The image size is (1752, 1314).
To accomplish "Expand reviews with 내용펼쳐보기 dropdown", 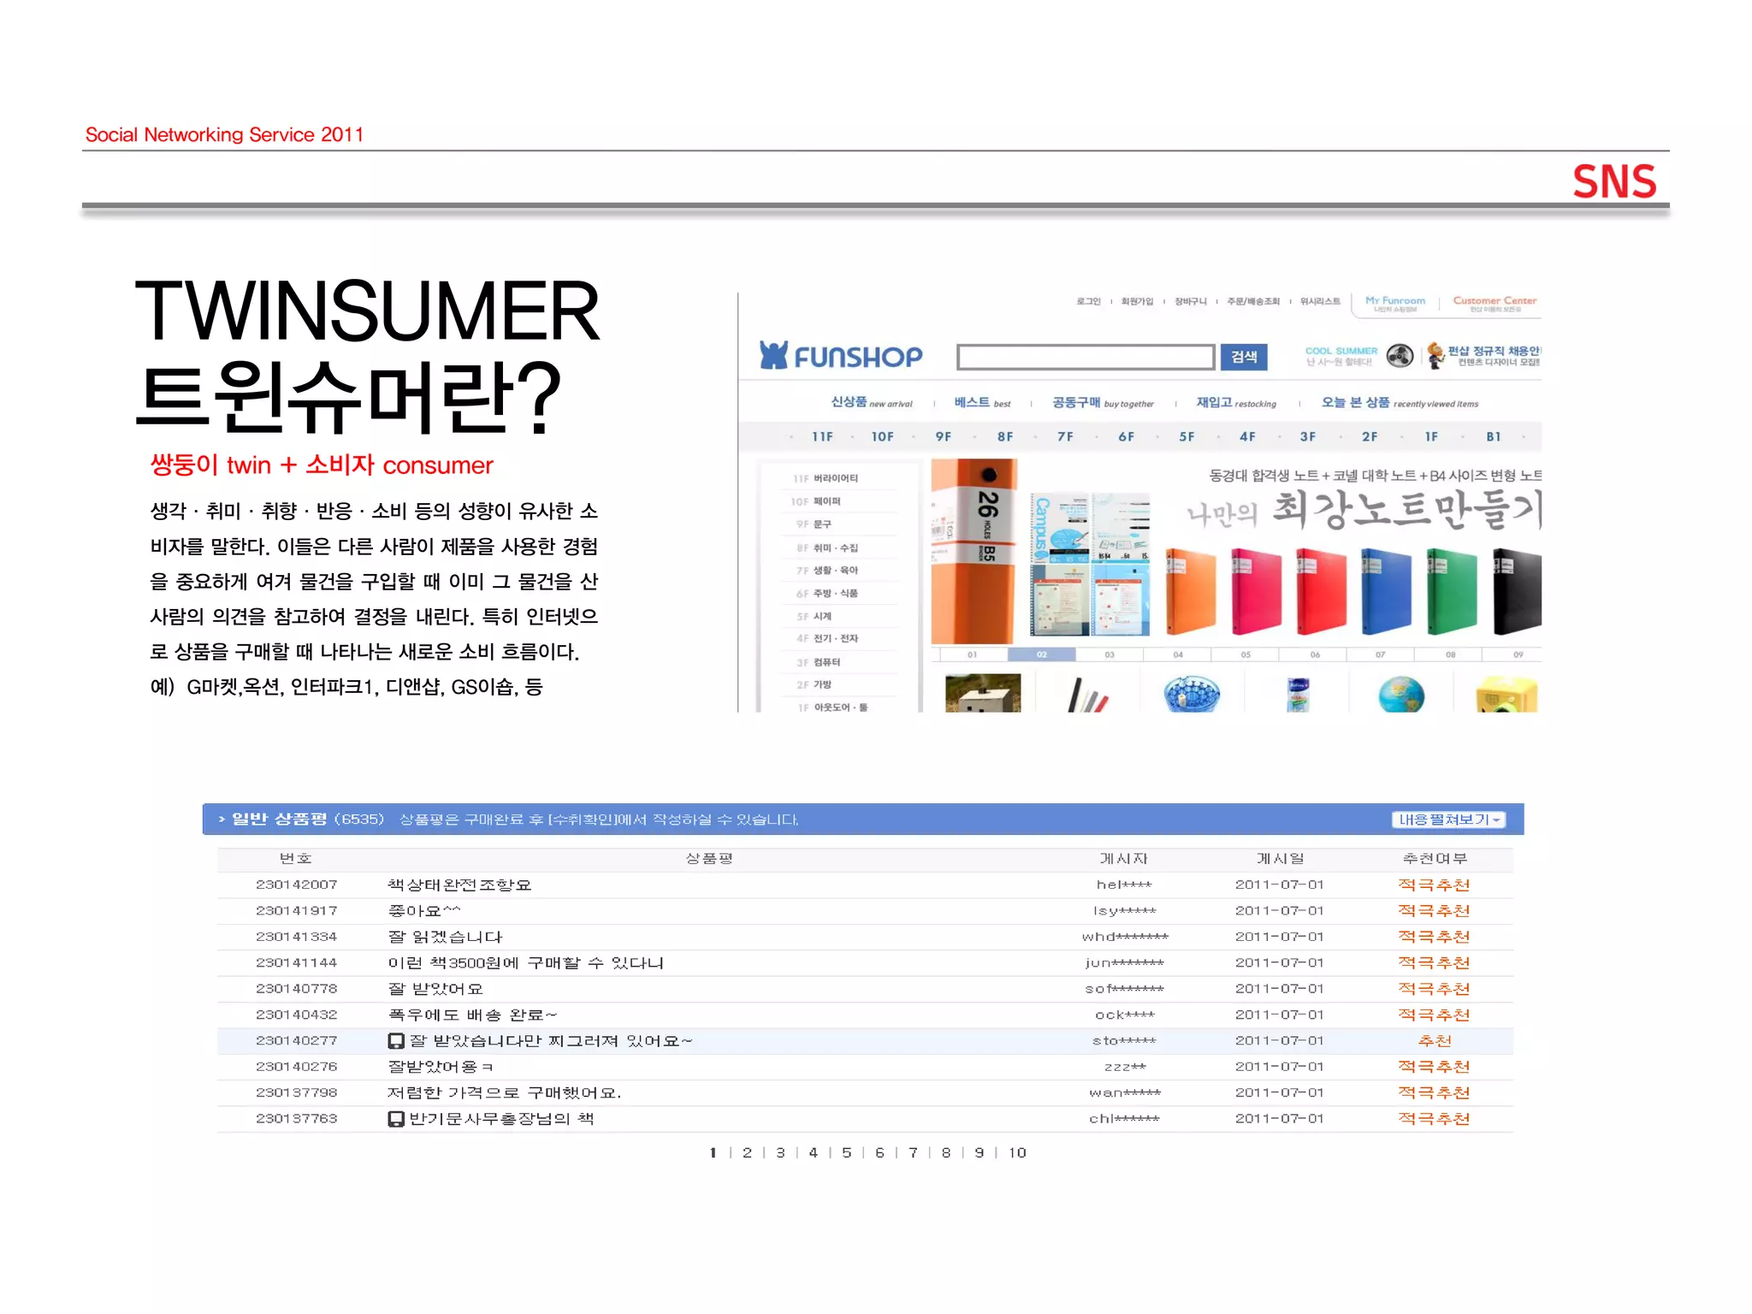I will coord(1449,820).
